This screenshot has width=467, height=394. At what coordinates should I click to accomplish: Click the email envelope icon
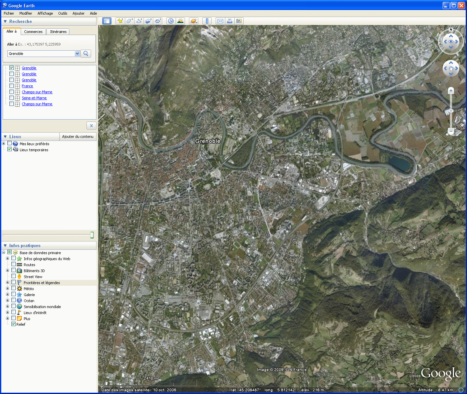tap(220, 21)
